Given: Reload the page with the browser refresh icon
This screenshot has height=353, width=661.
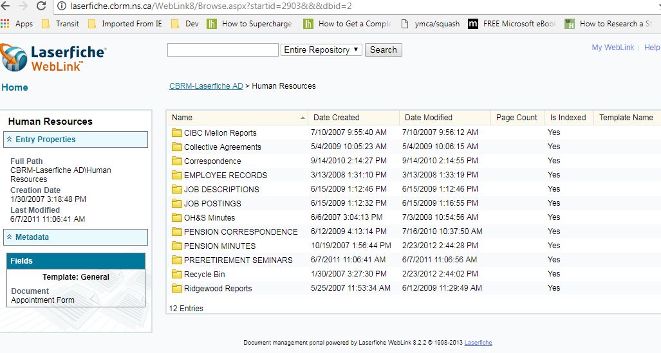Looking at the screenshot, I should [x=41, y=6].
